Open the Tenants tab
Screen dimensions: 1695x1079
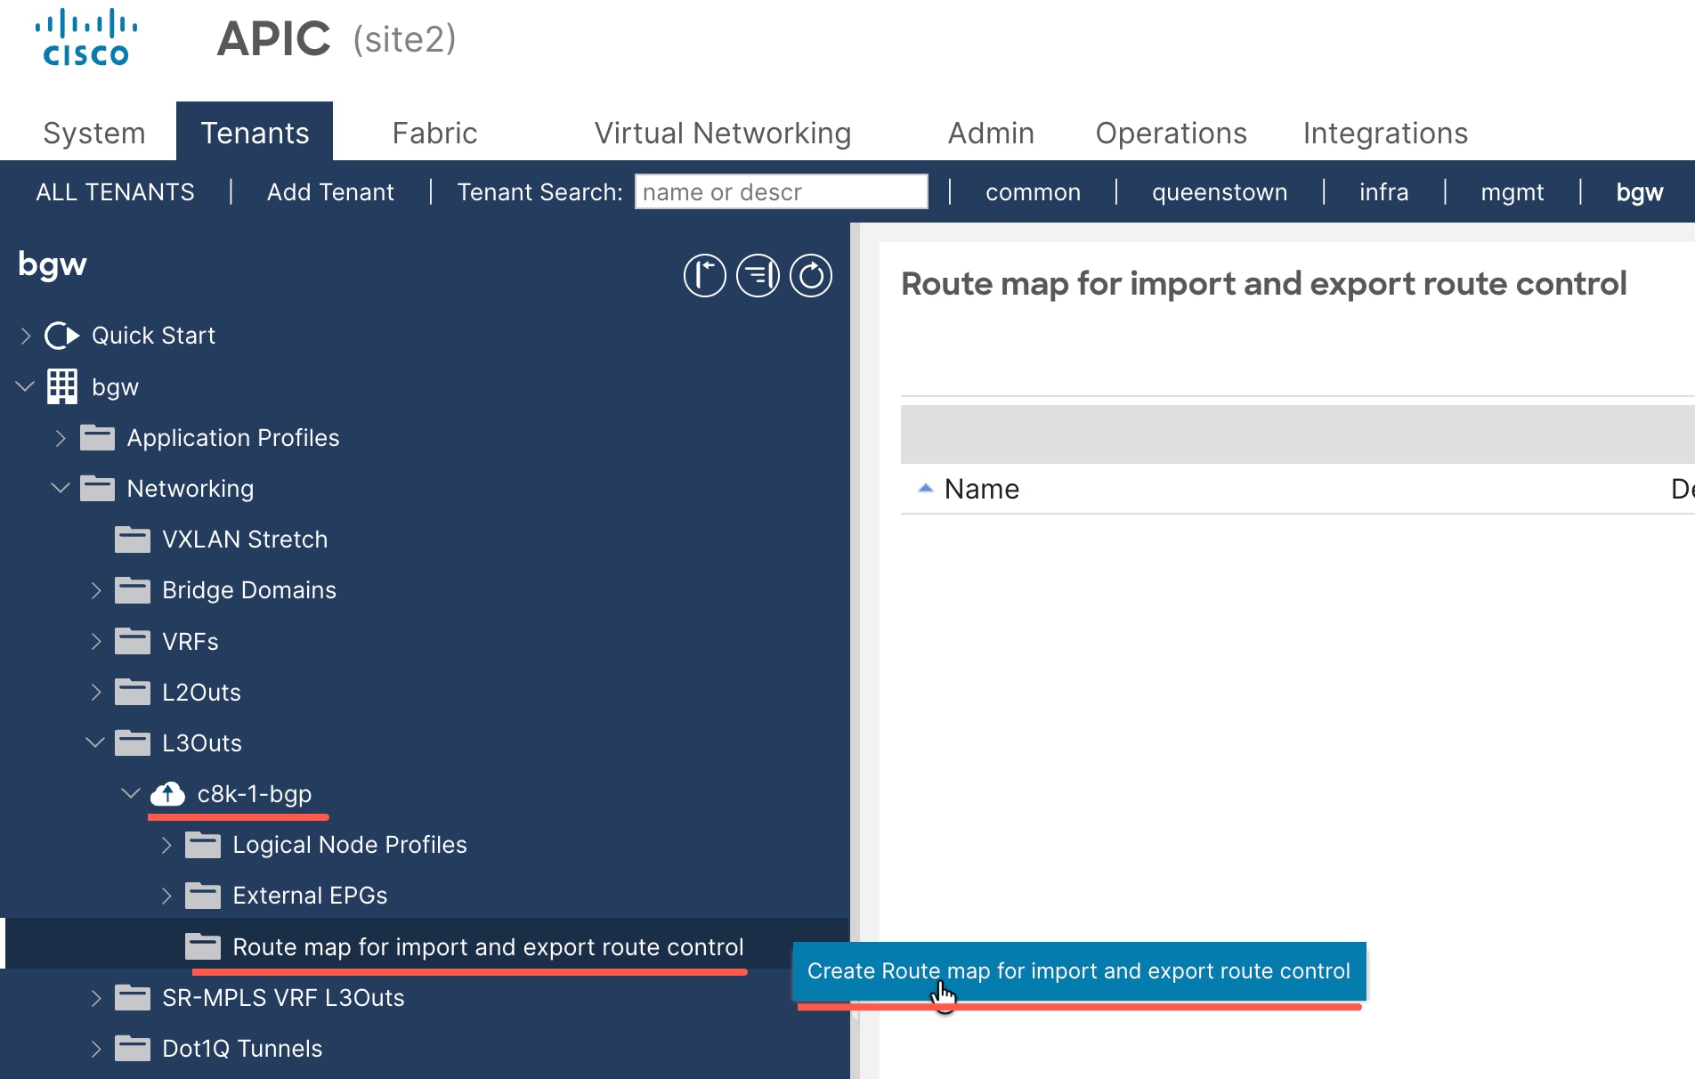255,133
